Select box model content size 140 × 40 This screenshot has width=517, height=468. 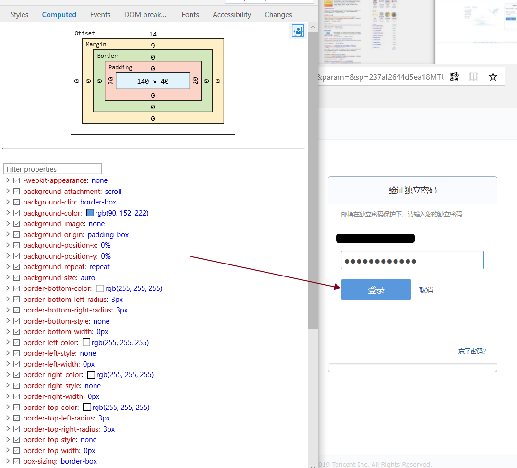tap(153, 81)
